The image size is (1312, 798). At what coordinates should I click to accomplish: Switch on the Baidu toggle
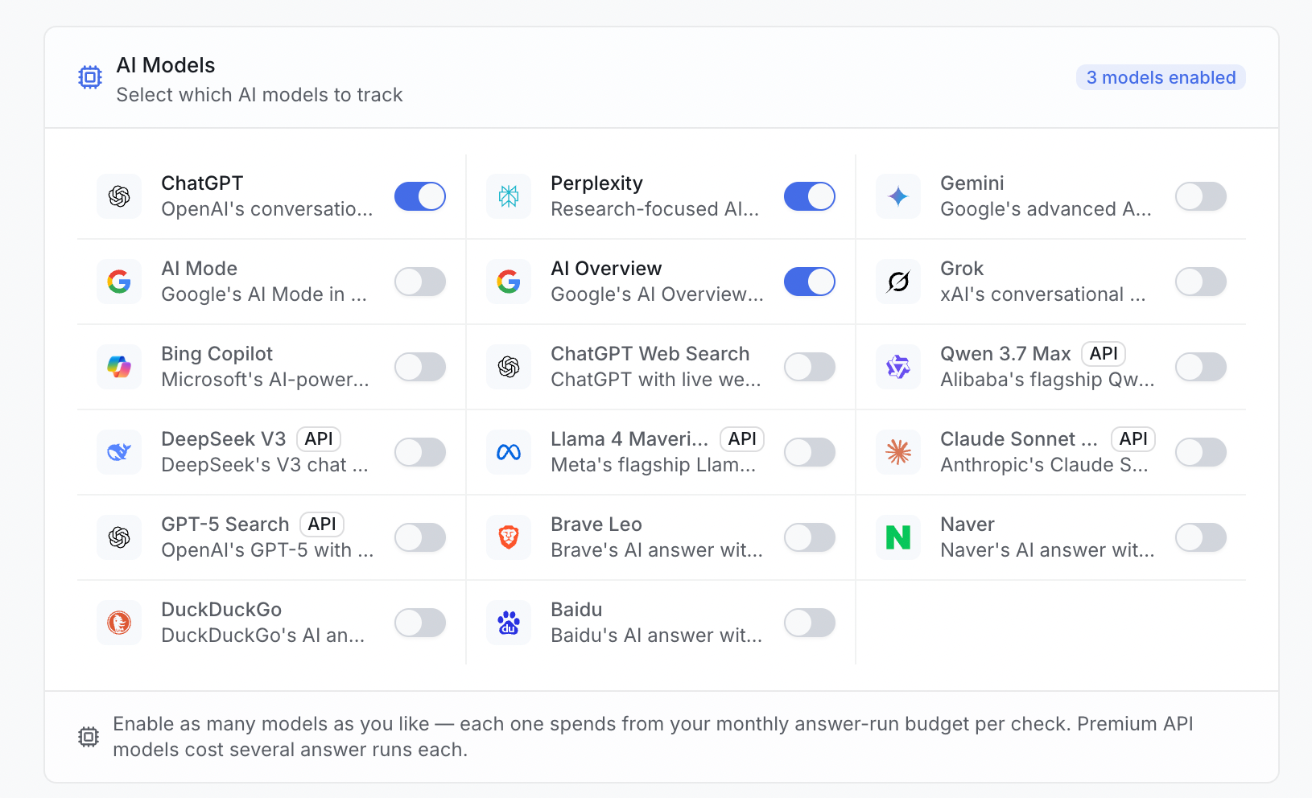coord(810,623)
